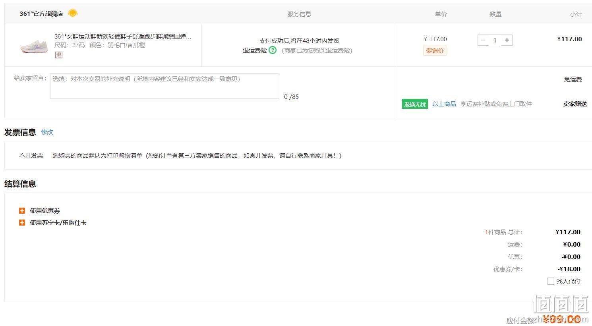Click the green question mark beside 退运费险
Viewport: 592px width, 326px height.
click(273, 50)
